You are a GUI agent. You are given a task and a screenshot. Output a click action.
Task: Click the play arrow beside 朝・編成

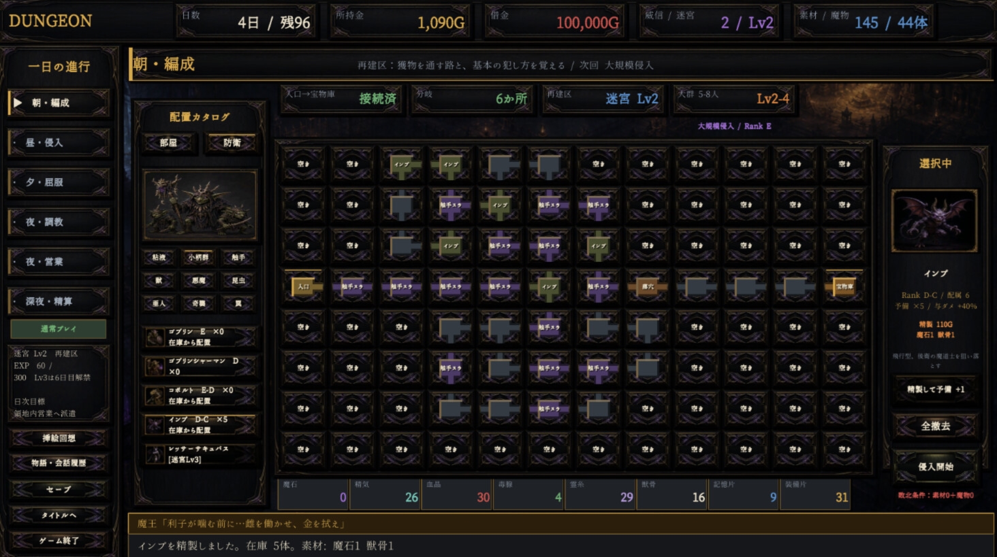point(18,103)
